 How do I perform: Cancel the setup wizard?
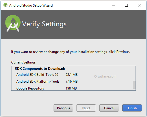[x=109, y=108]
